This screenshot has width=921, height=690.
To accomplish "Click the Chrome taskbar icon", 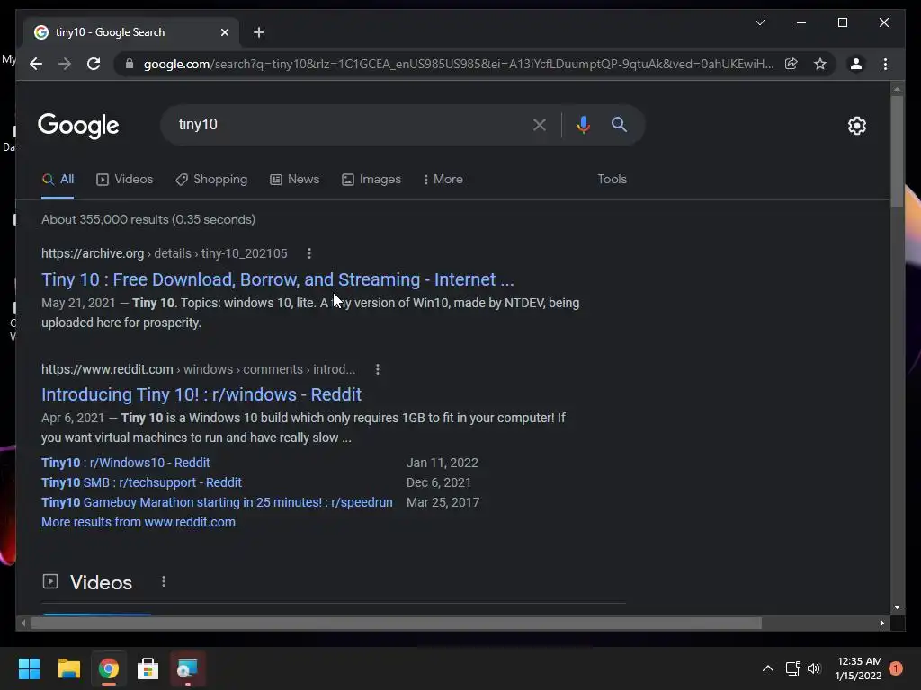I will pyautogui.click(x=109, y=668).
